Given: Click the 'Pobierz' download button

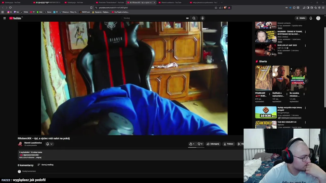Looking at the screenshot, I should point(228,144).
